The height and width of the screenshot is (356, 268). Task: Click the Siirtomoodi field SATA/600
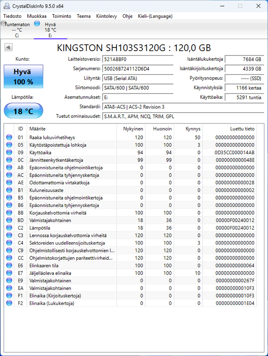coord(138,88)
